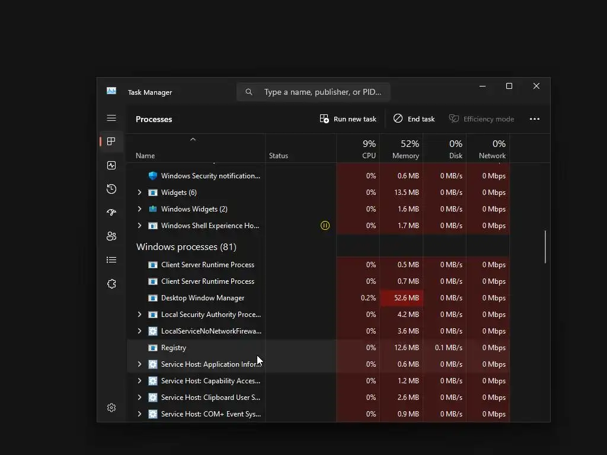Click the search magnifier icon
This screenshot has height=455, width=607.
tap(249, 92)
